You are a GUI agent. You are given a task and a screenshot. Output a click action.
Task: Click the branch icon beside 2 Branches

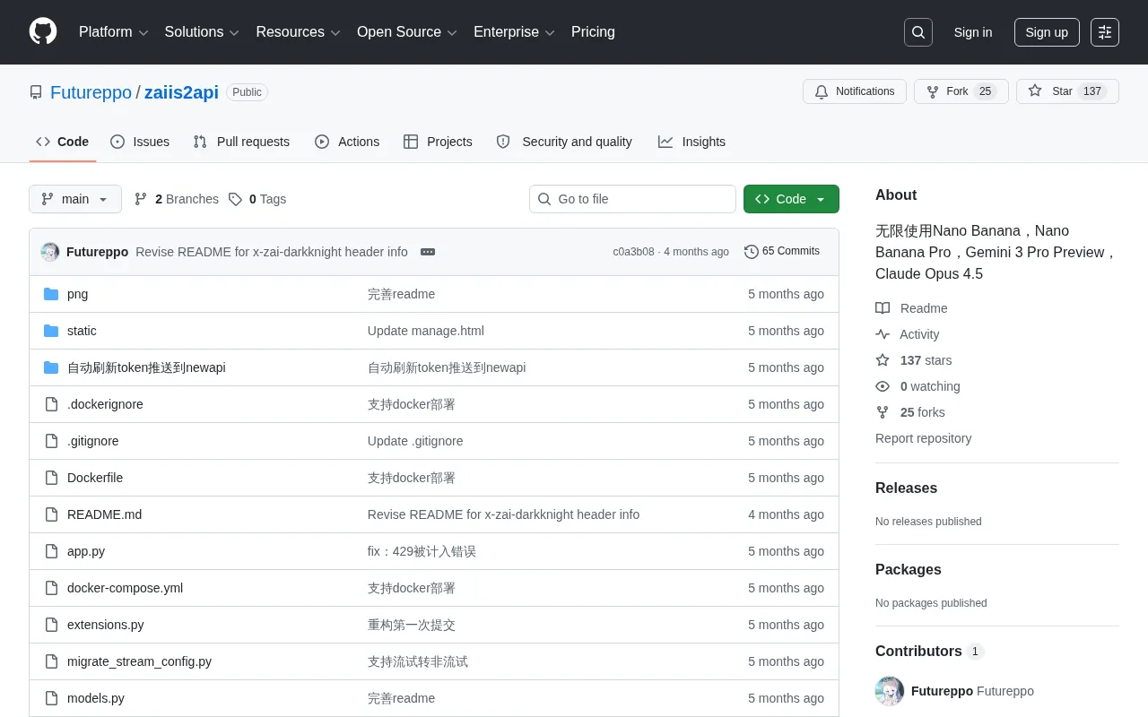coord(141,199)
